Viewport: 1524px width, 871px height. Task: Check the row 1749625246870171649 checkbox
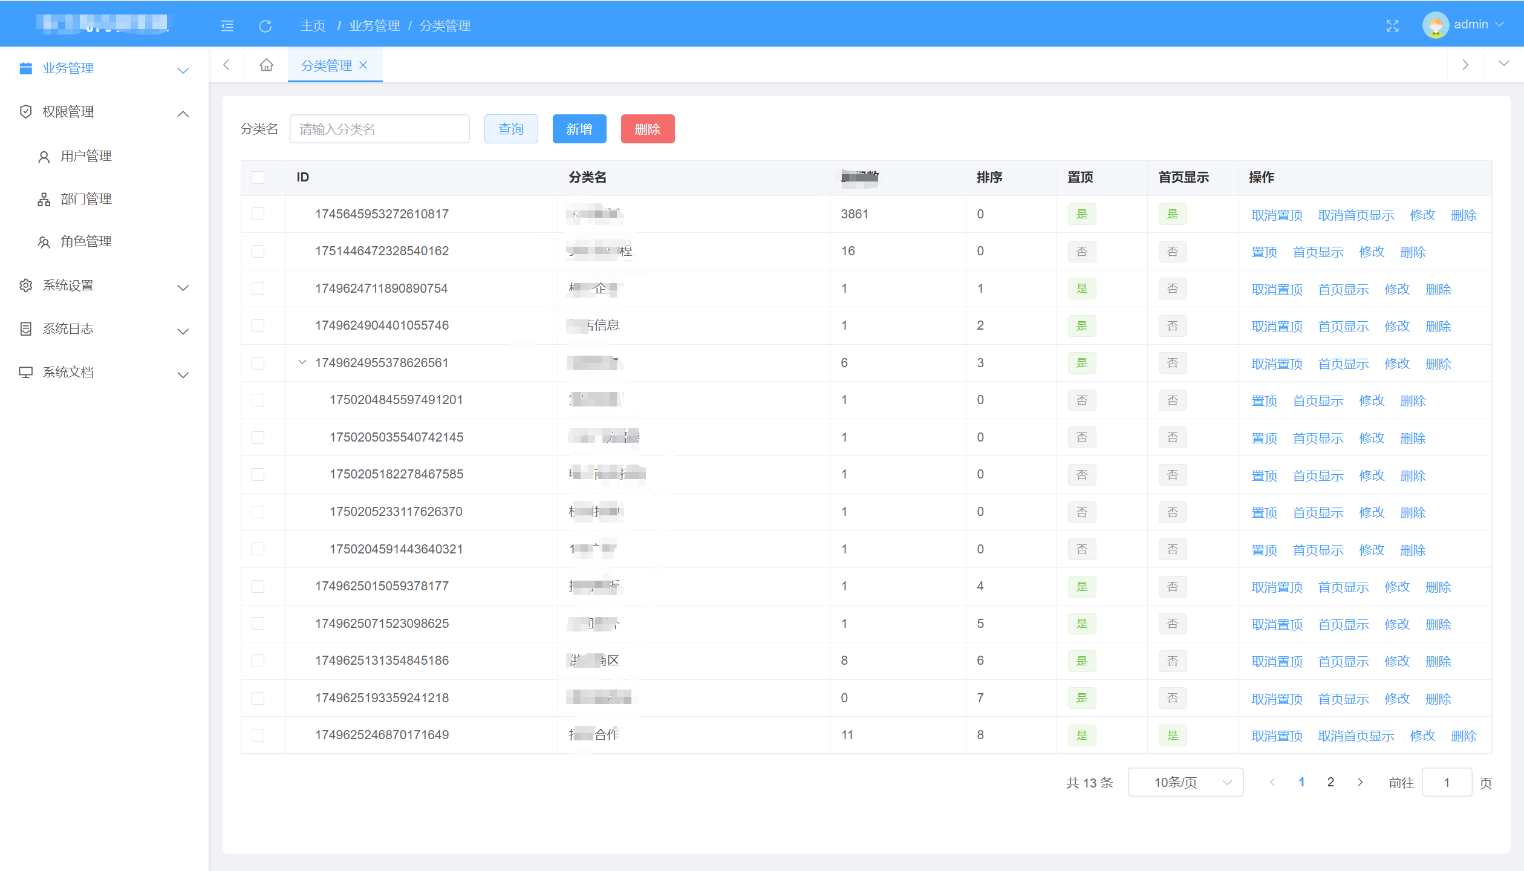[x=258, y=735]
